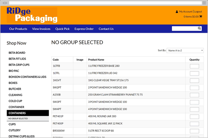Open Quick Pick page
The width and height of the screenshot is (208, 138).
pyautogui.click(x=62, y=29)
